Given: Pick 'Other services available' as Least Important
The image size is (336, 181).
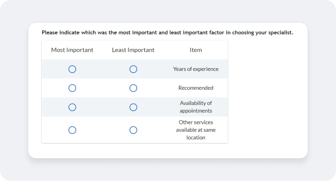Looking at the screenshot, I should click(133, 130).
